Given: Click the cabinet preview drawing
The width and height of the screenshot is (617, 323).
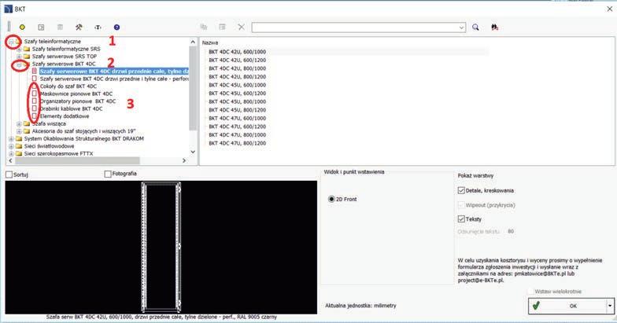Looking at the screenshot, I should pyautogui.click(x=161, y=247).
